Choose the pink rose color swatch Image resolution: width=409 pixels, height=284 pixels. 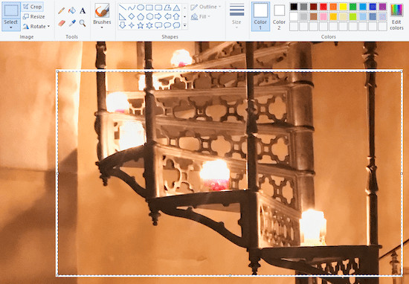323,16
